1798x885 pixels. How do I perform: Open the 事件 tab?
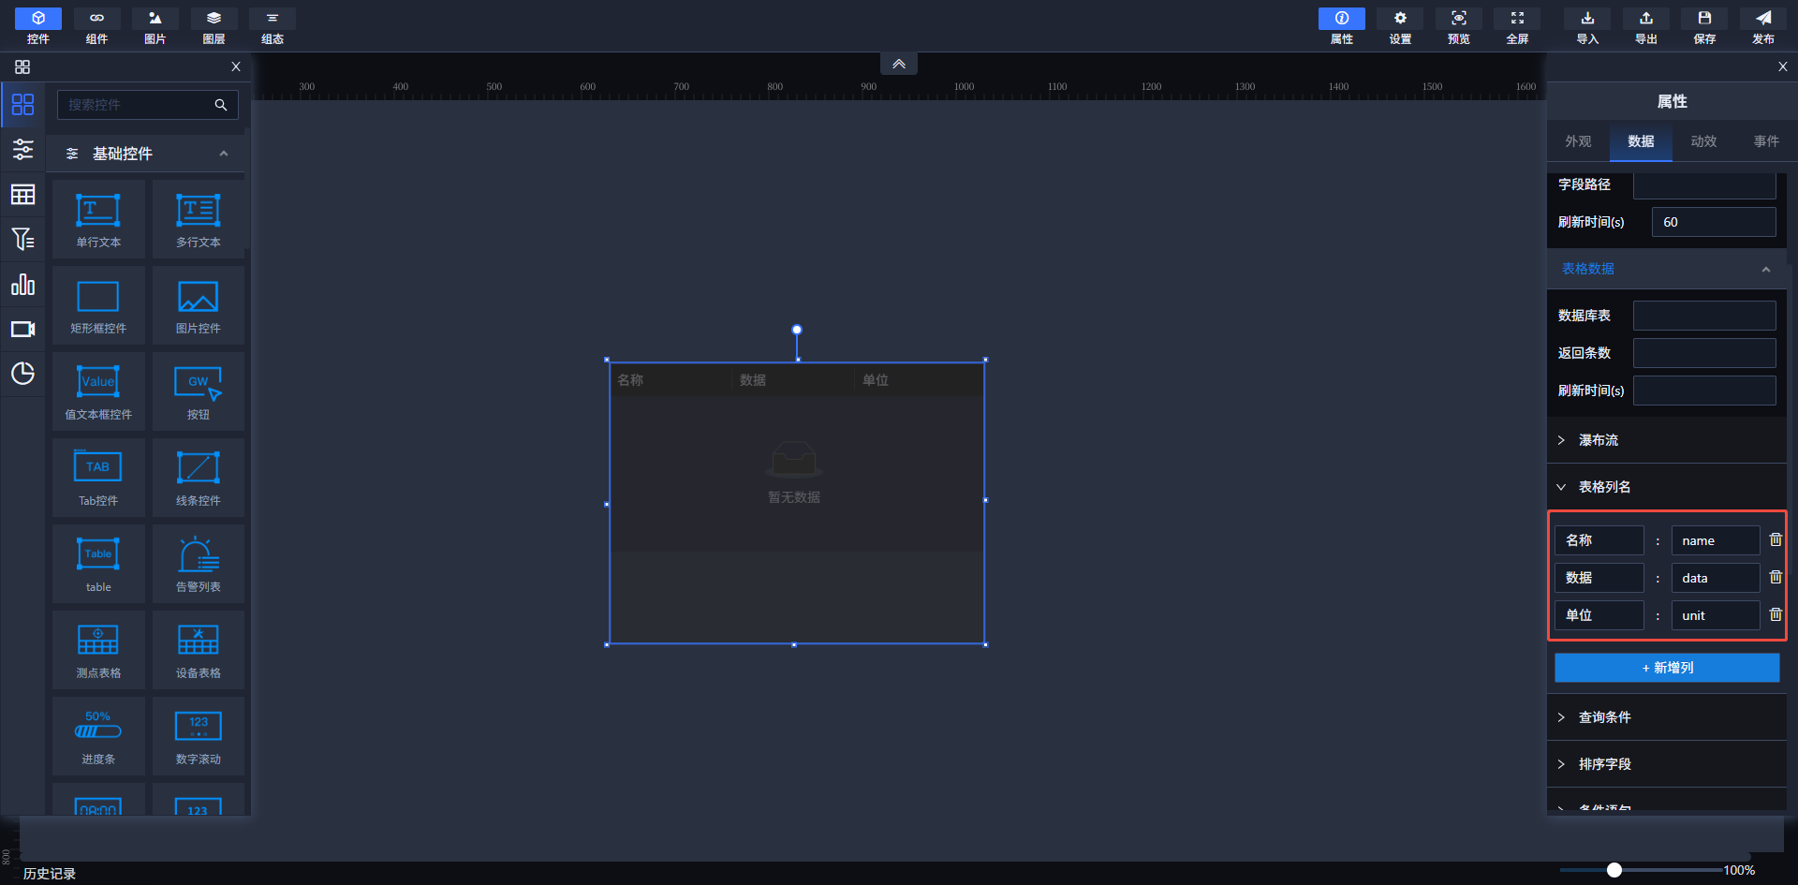coord(1766,141)
